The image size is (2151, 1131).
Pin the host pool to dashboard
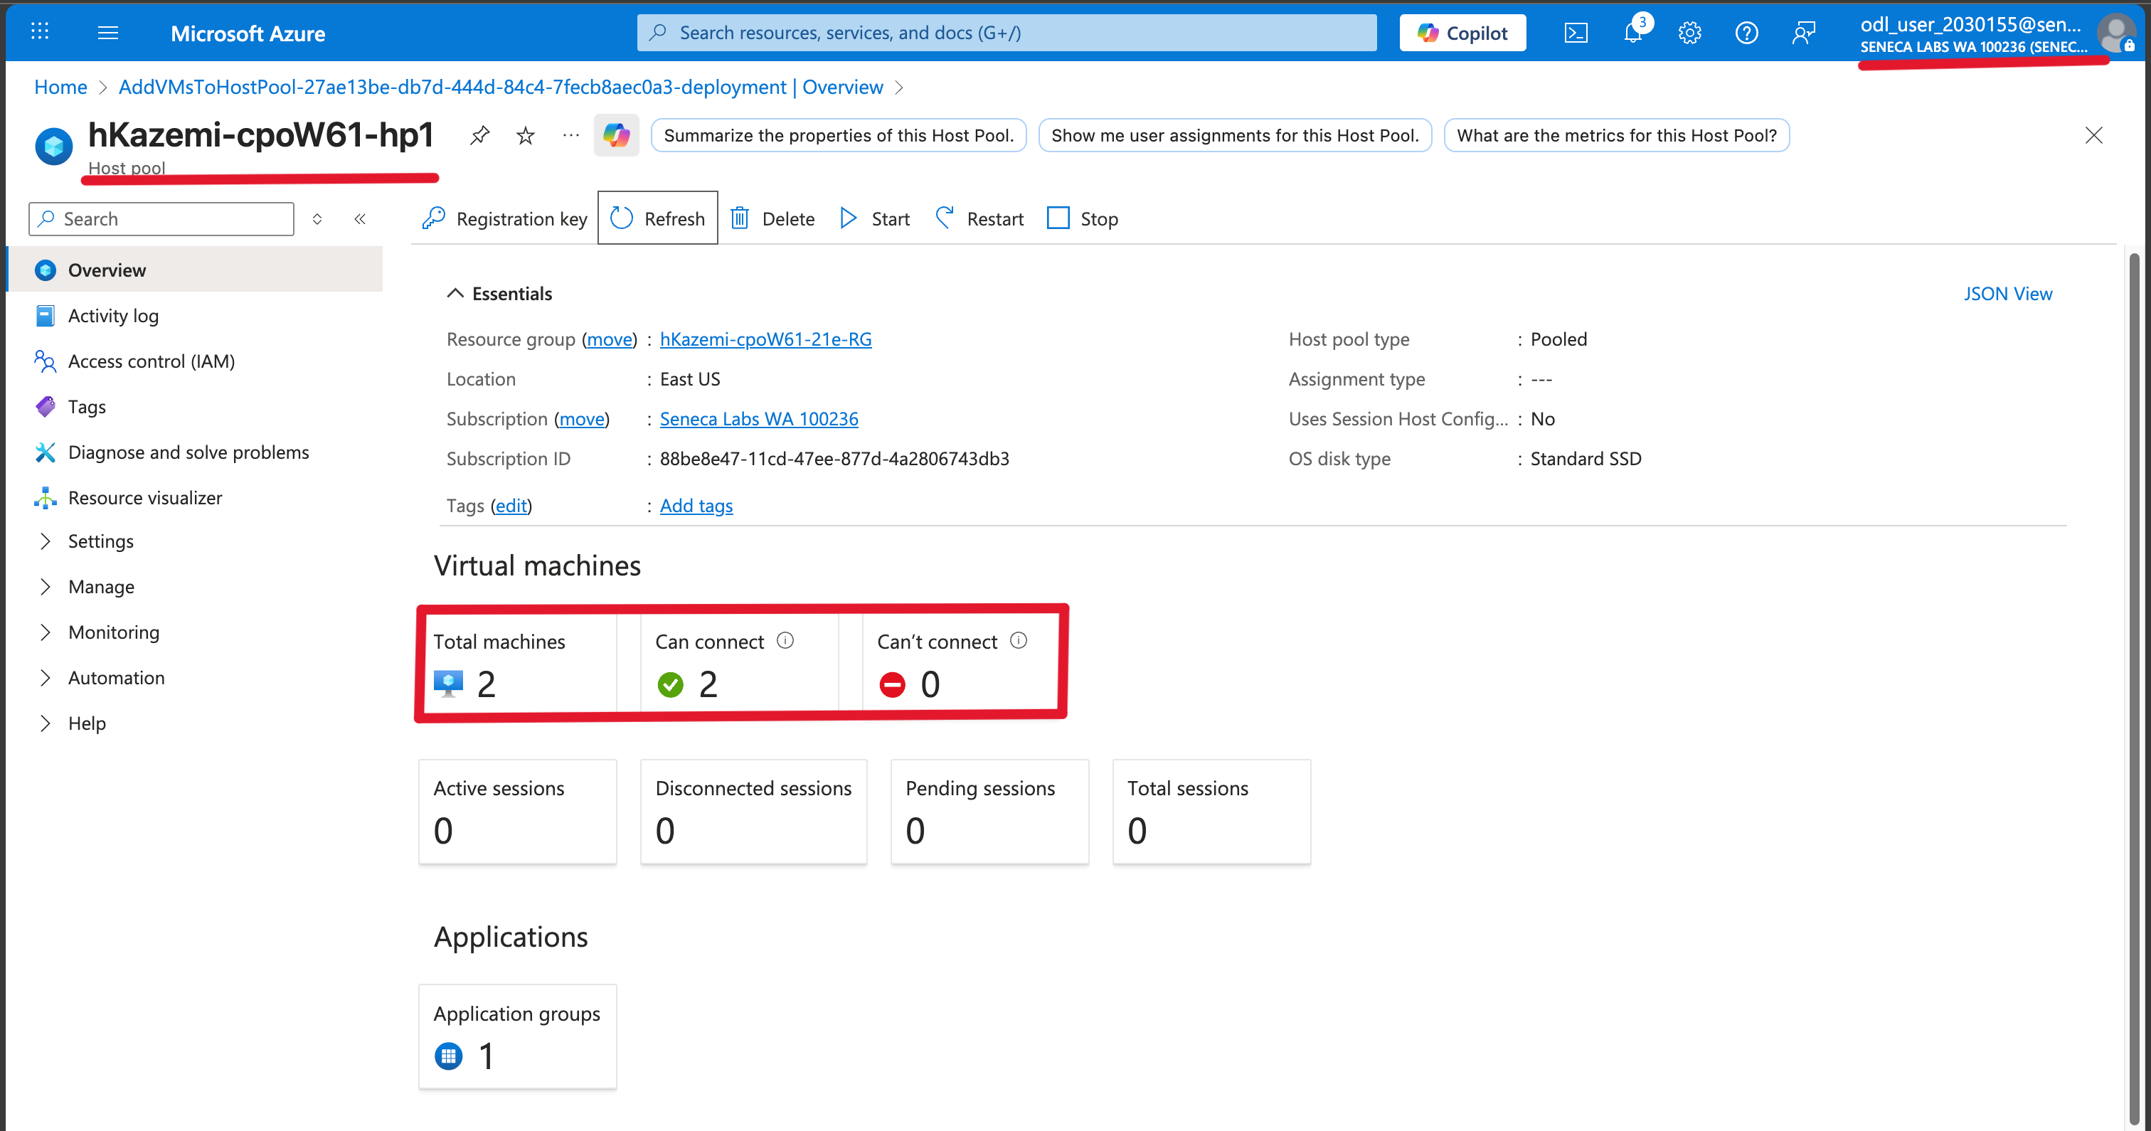[479, 135]
